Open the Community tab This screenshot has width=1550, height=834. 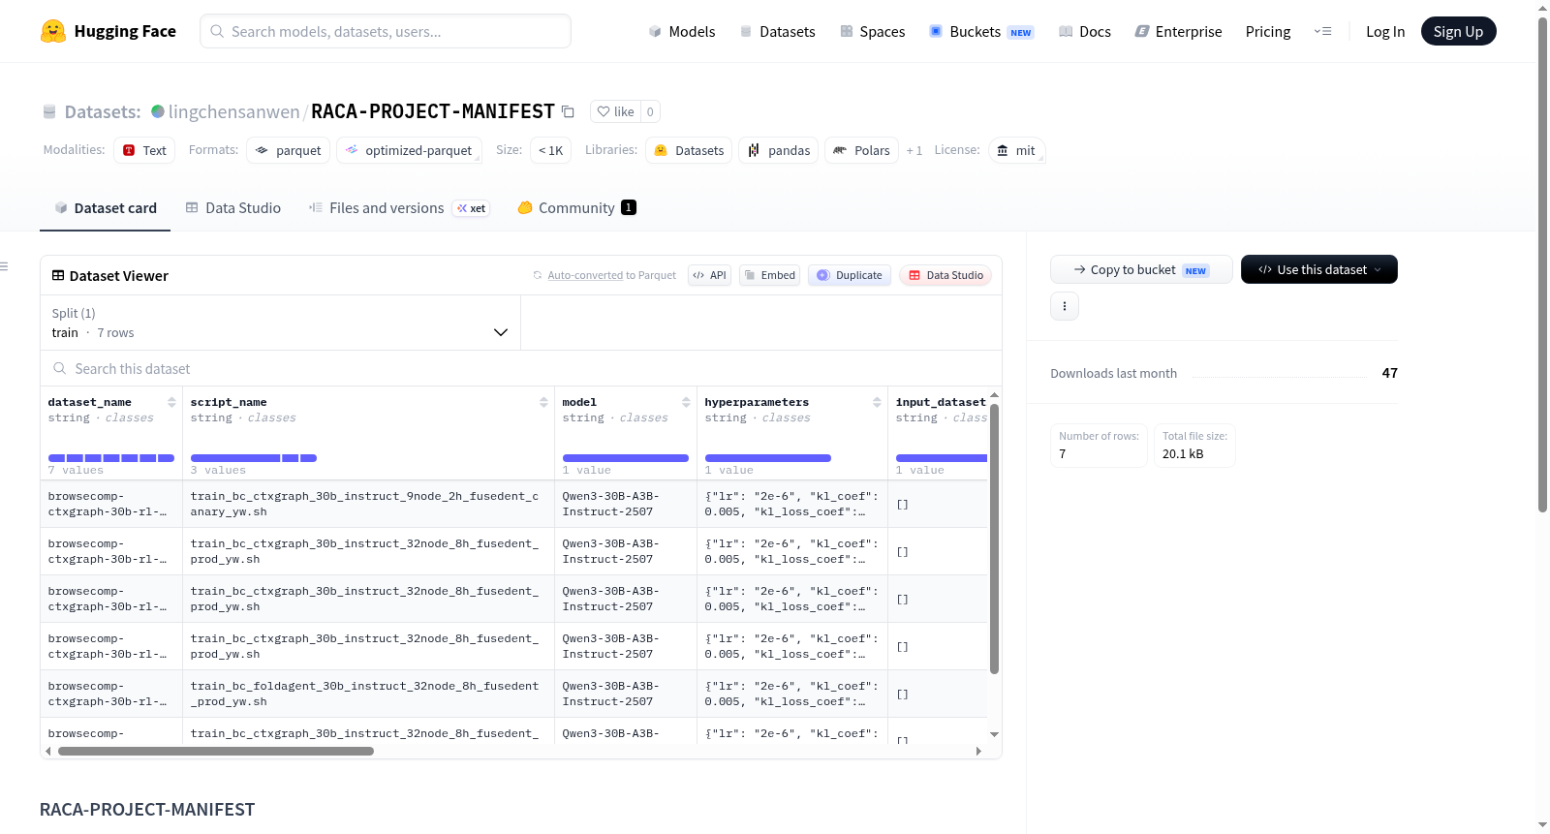point(577,208)
